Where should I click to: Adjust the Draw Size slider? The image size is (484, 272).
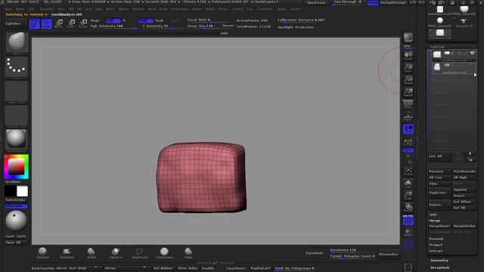tap(203, 26)
